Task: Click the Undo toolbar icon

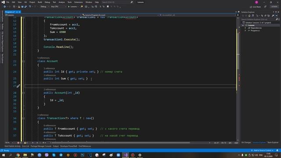Action: 30,7
